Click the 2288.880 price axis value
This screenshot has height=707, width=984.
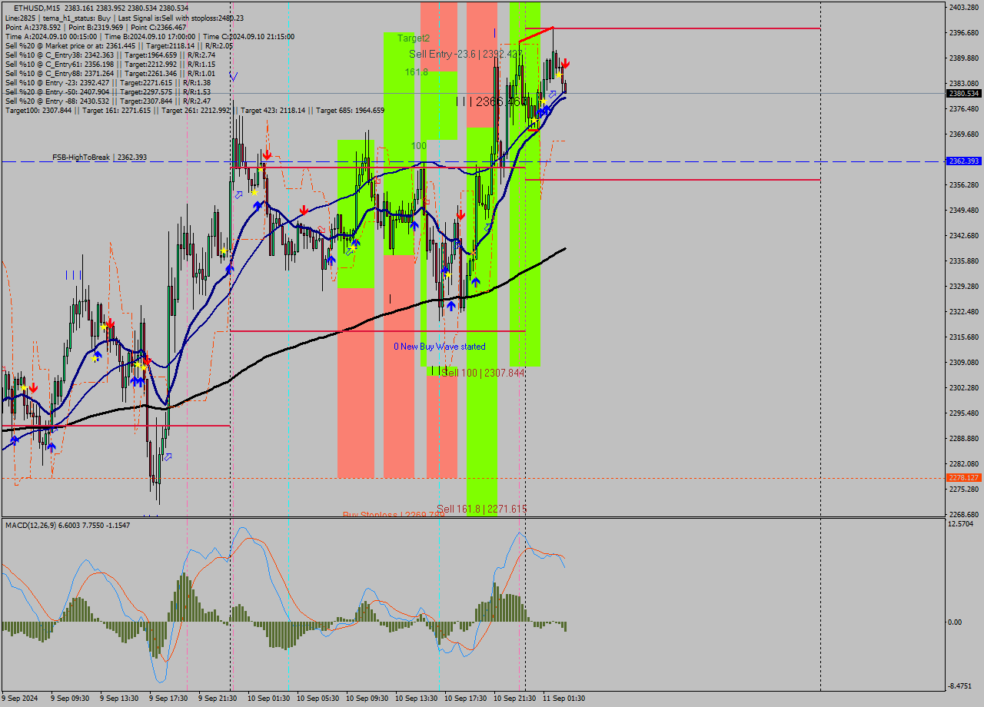coord(964,439)
